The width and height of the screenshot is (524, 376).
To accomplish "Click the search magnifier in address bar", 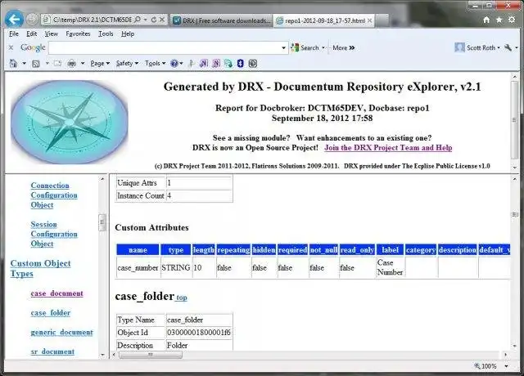I will pos(138,20).
